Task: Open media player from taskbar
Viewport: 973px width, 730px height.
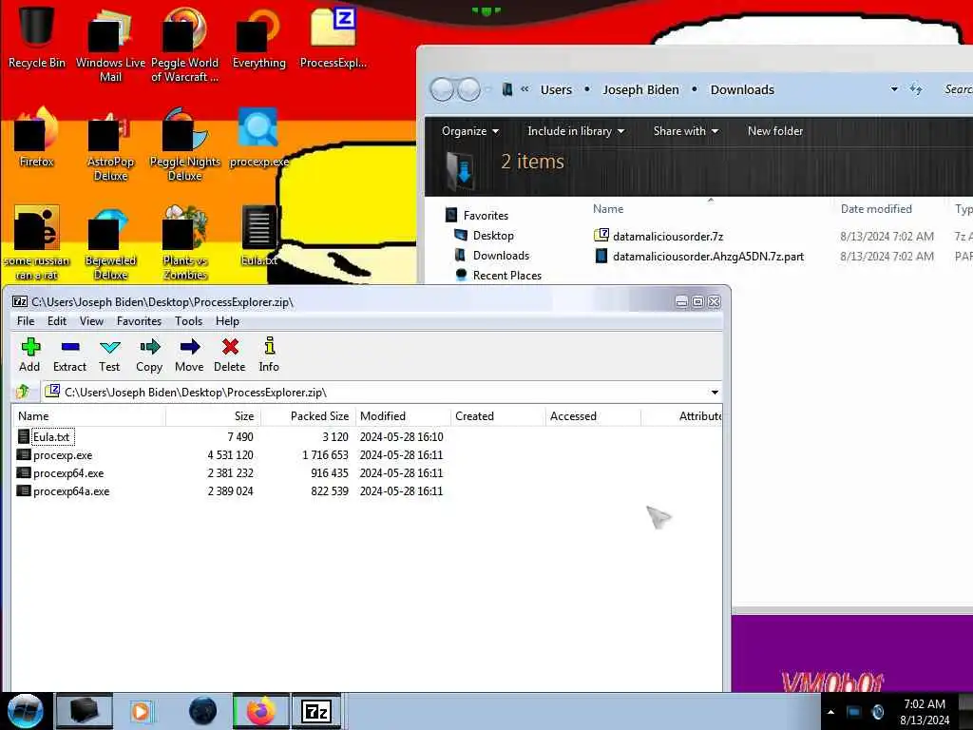Action: click(142, 711)
